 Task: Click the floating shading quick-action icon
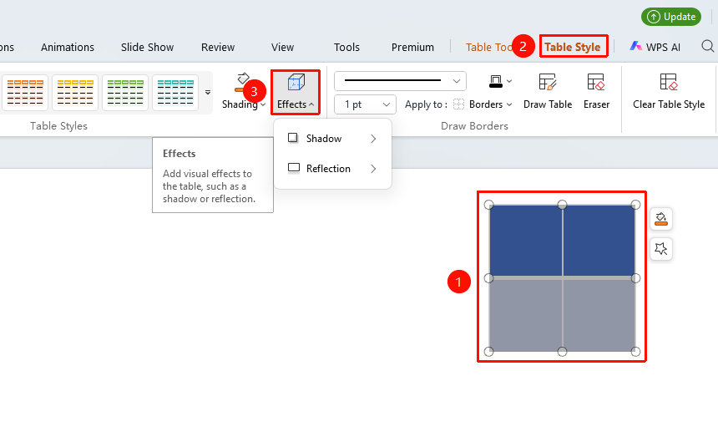tap(660, 219)
